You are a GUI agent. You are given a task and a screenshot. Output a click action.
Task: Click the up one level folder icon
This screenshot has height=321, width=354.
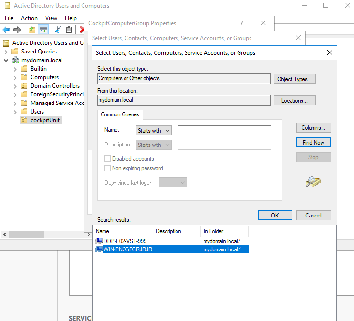click(x=32, y=30)
